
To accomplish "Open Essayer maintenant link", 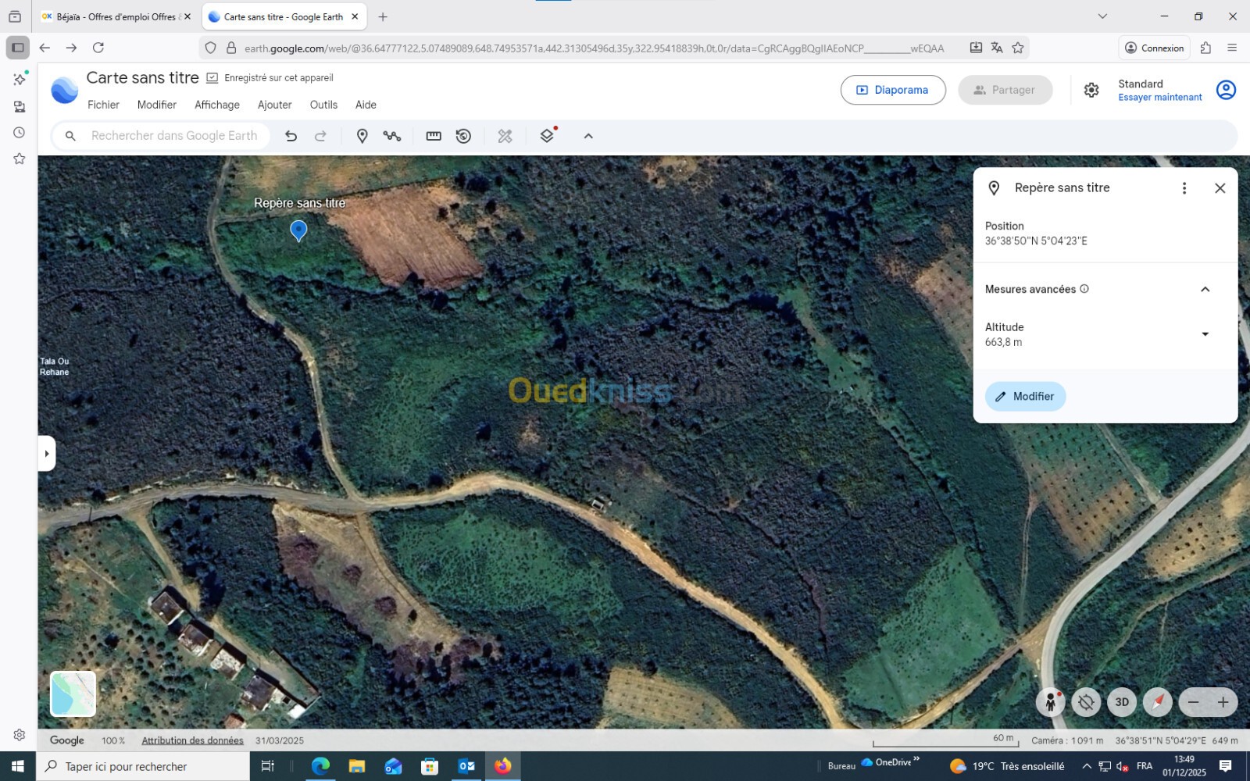I will 1159,98.
